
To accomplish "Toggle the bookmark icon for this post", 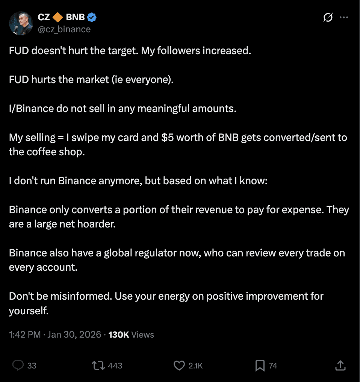I will coord(260,365).
